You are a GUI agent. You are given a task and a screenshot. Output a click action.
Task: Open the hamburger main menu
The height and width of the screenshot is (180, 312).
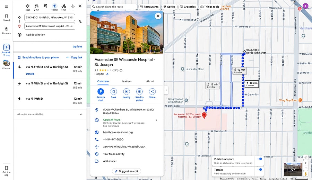click(x=6, y=7)
